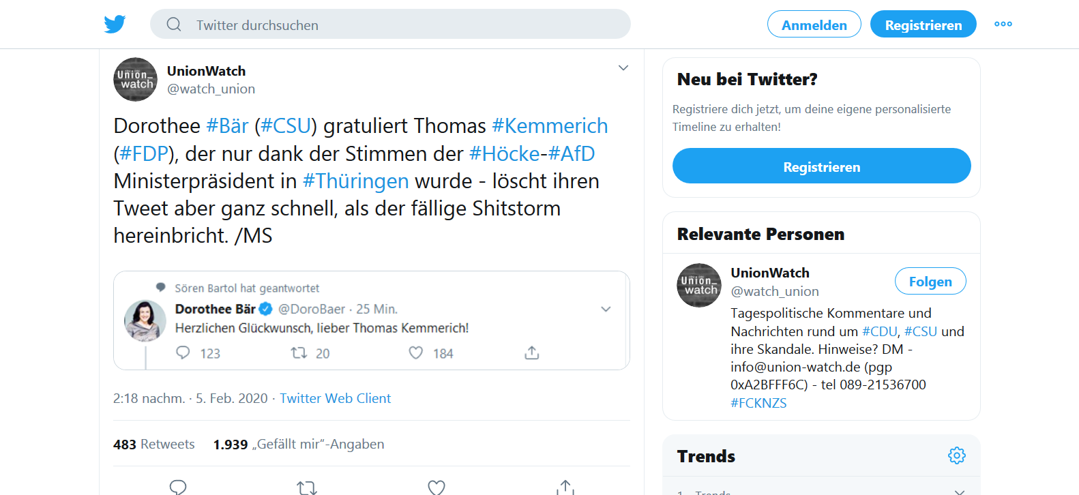Viewport: 1079px width, 495px height.
Task: Click the Anmelden button
Action: click(x=814, y=25)
